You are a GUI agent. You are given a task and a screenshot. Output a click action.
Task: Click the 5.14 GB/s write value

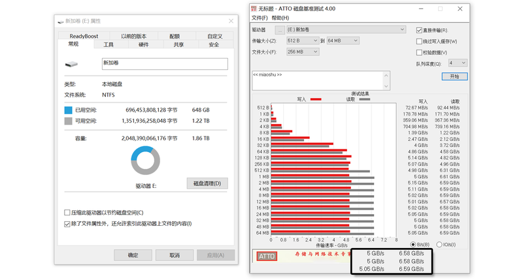click(418, 158)
